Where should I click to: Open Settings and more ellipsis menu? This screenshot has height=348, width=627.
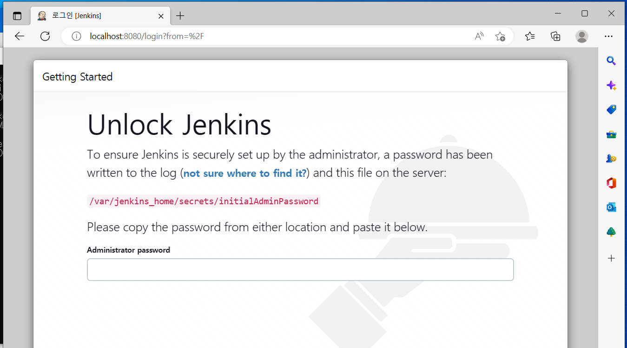(x=608, y=36)
